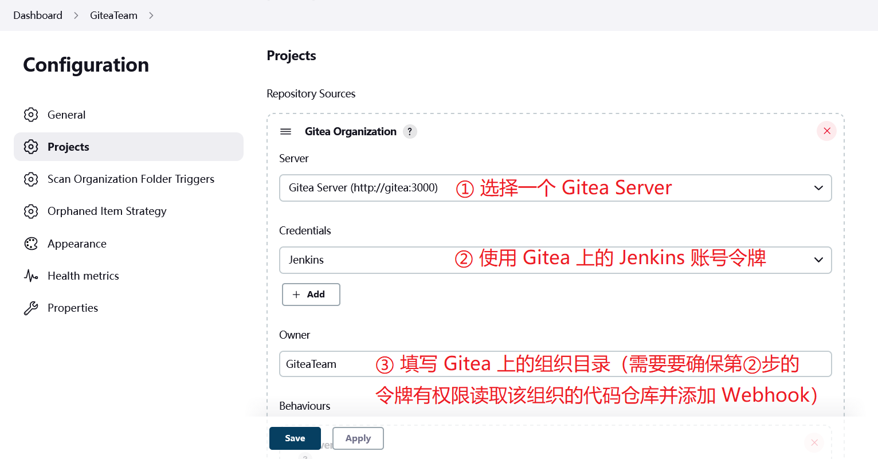Click the Gitea Organization drag handle icon
The image size is (878, 459).
click(x=285, y=132)
